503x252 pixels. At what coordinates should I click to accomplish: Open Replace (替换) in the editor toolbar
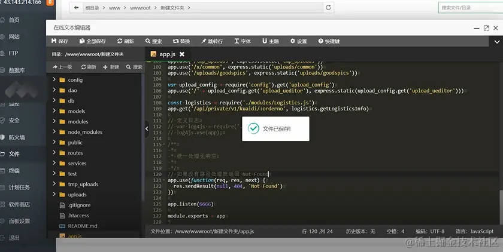point(181,41)
